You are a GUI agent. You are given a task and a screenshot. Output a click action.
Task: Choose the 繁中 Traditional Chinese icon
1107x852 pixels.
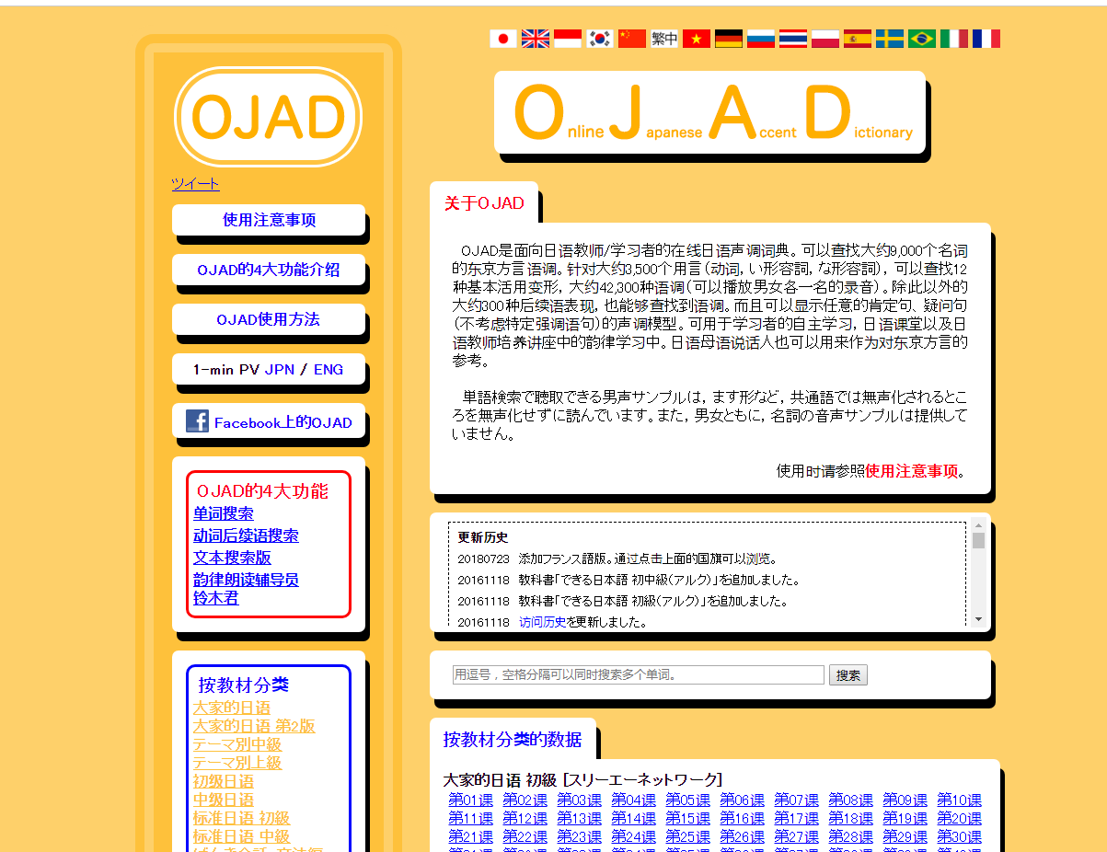664,39
